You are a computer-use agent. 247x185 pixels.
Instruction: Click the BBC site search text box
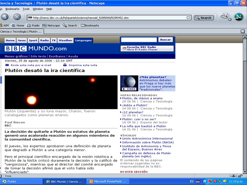pos(139,40)
